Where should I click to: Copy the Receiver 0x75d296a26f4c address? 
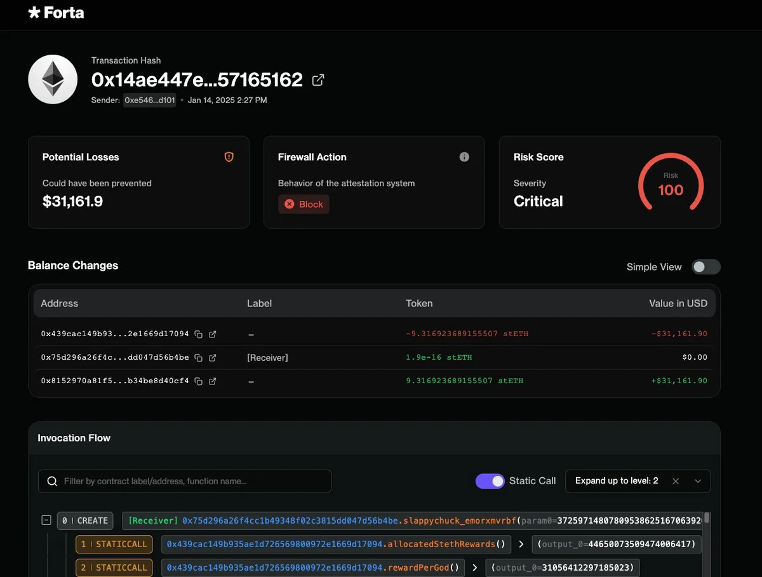point(199,358)
